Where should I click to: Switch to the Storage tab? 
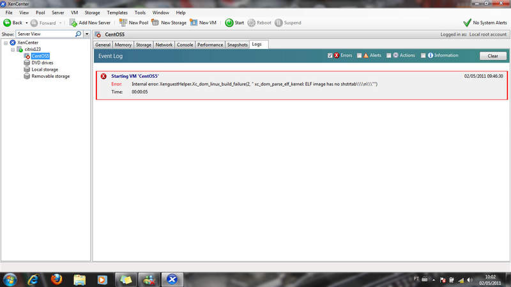143,45
